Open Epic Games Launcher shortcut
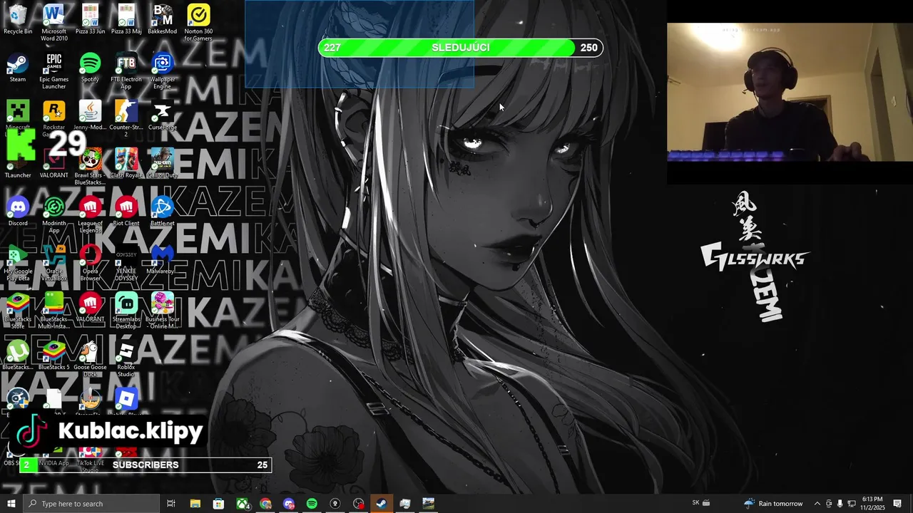 (x=54, y=71)
